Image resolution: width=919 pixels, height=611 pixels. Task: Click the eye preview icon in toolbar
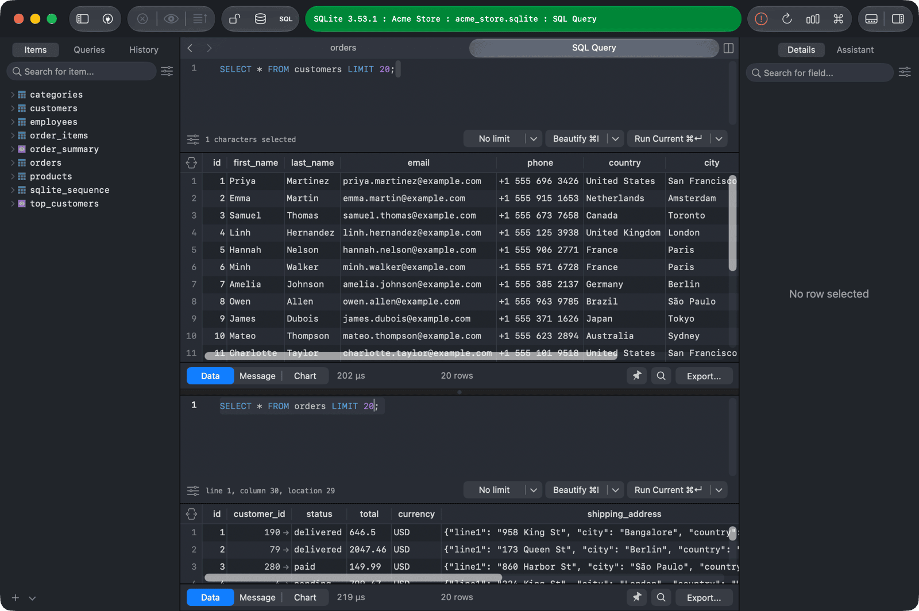[x=171, y=19]
